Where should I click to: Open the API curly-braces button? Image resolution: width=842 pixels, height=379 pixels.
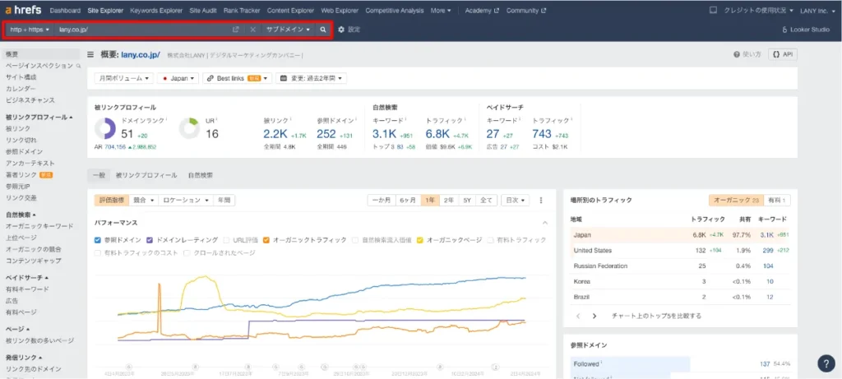[783, 54]
